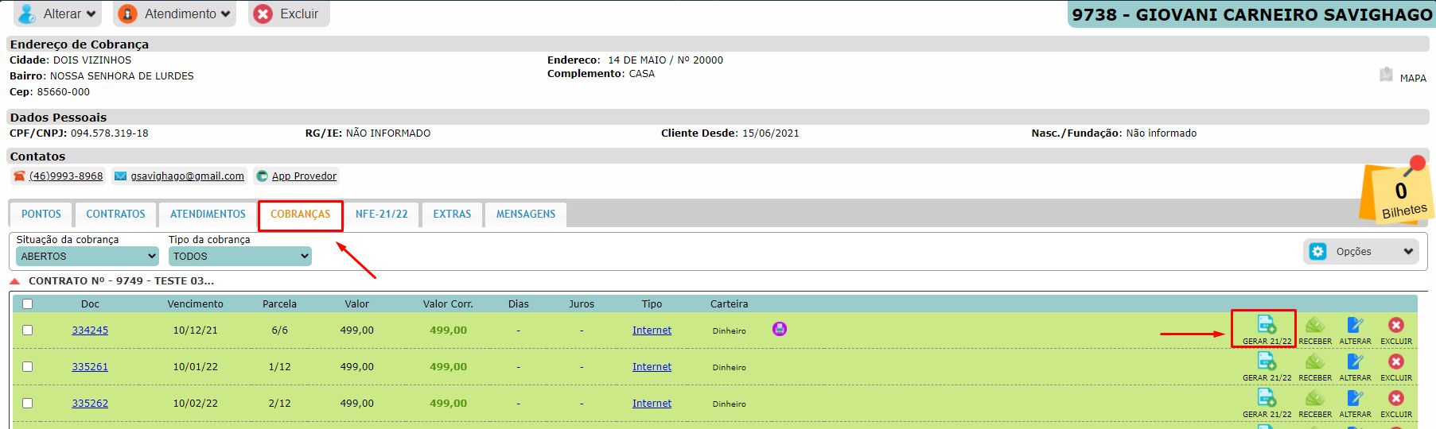
Task: Click GERAR 21/22 icon for doc 335262
Action: [1267, 397]
